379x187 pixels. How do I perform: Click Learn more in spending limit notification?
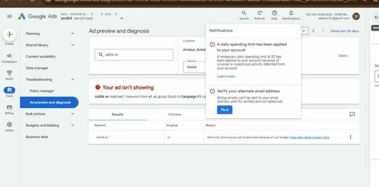226,76
